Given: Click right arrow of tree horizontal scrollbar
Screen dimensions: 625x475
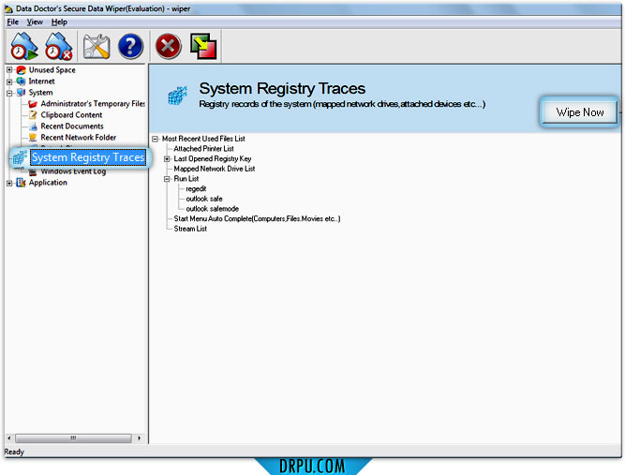Looking at the screenshot, I should [x=139, y=438].
